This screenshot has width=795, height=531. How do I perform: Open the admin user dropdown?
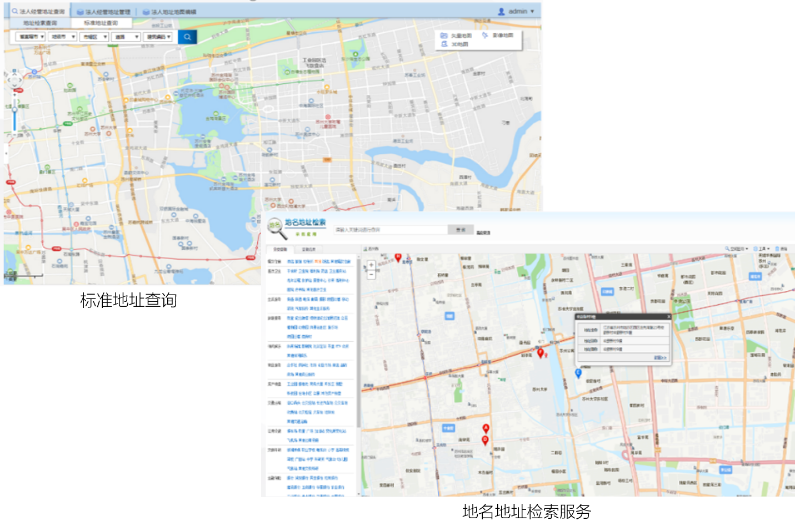tap(517, 11)
